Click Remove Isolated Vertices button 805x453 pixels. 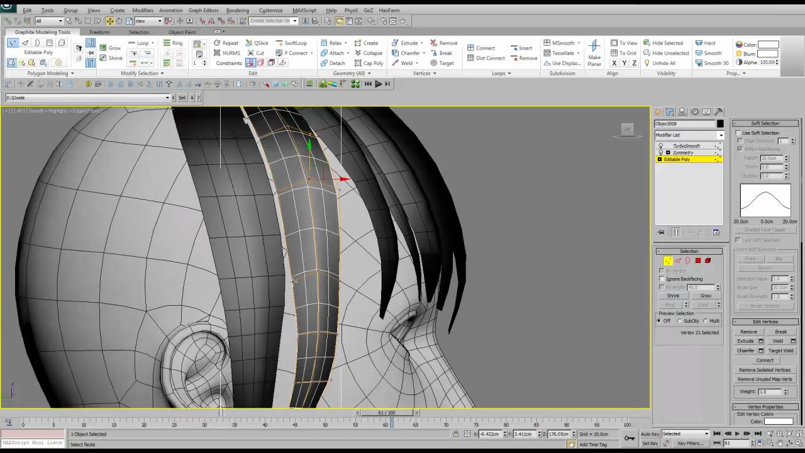point(765,370)
